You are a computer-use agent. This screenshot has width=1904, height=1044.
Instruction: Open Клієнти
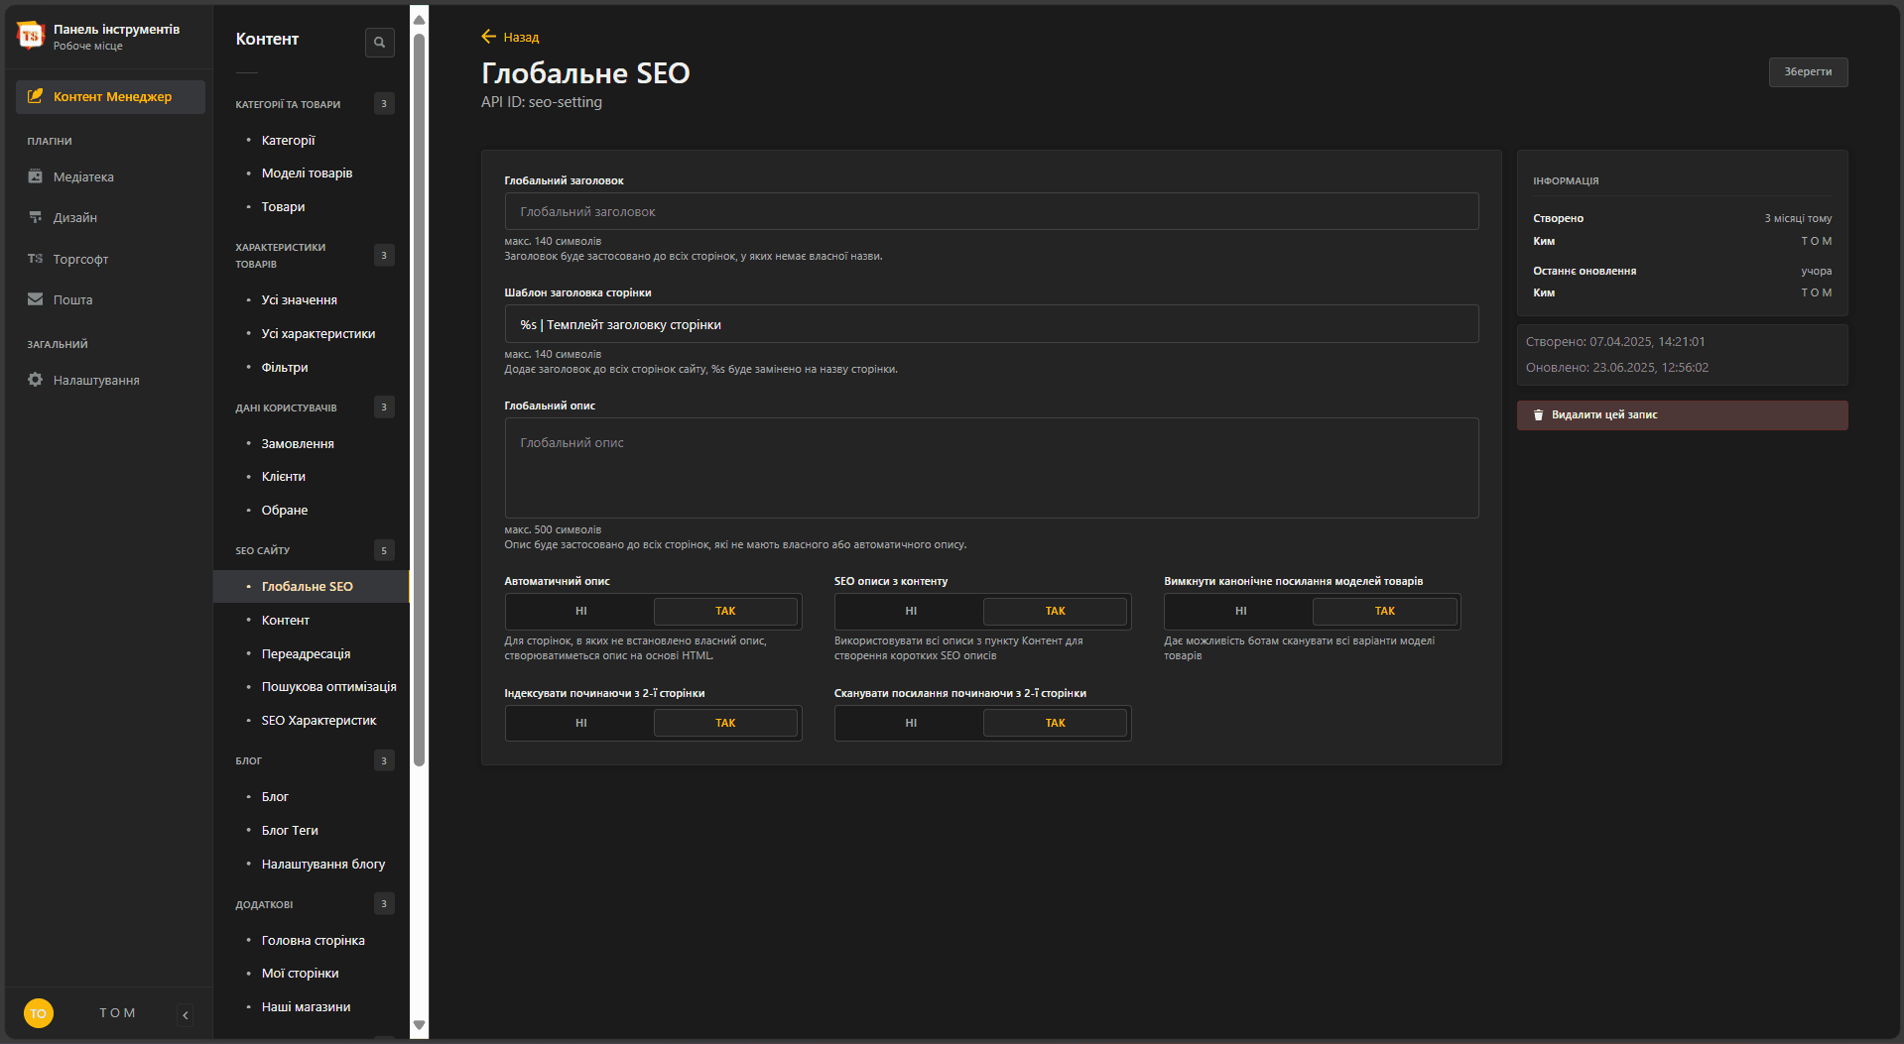(283, 476)
